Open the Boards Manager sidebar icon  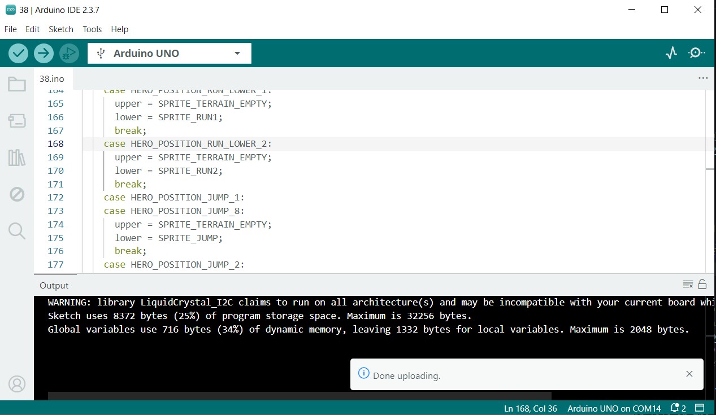coord(17,121)
